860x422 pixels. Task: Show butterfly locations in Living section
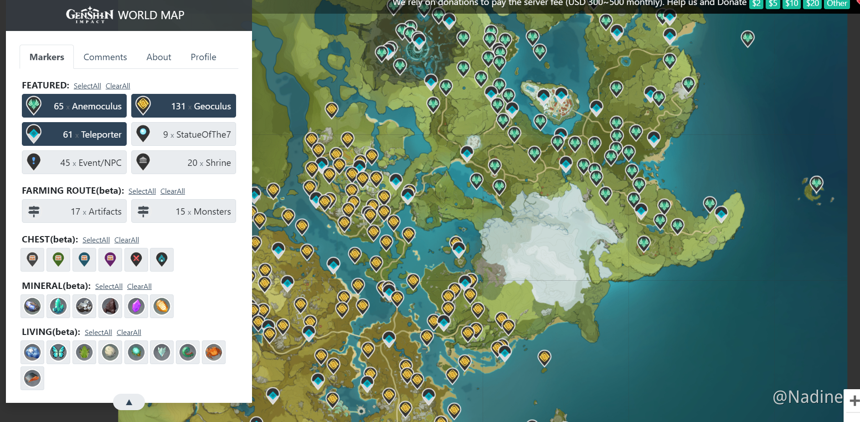[x=58, y=352]
